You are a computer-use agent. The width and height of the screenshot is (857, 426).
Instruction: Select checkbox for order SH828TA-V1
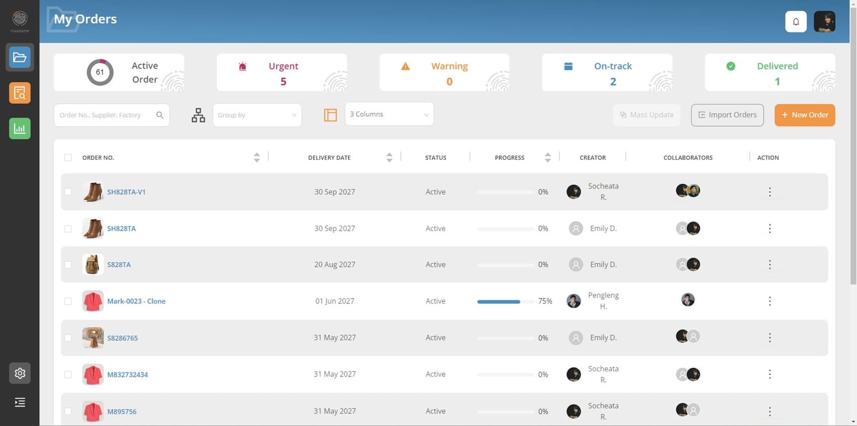pos(68,192)
